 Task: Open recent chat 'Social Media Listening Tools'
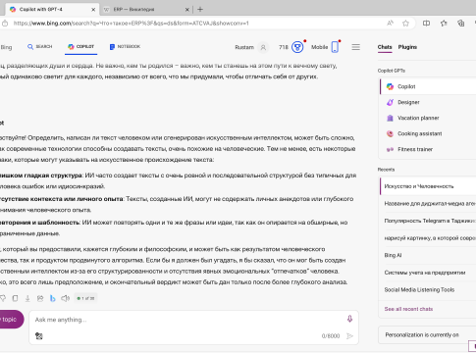coord(428,289)
